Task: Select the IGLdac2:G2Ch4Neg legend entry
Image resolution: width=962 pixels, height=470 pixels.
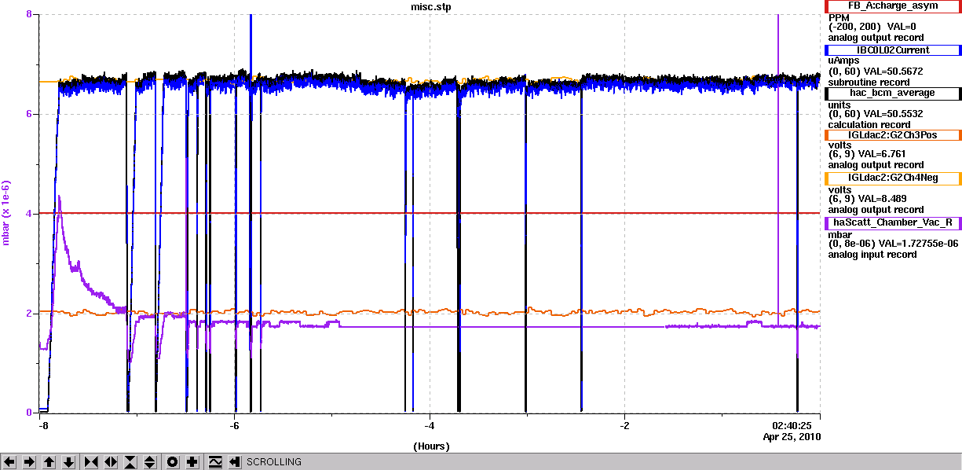Action: 892,178
